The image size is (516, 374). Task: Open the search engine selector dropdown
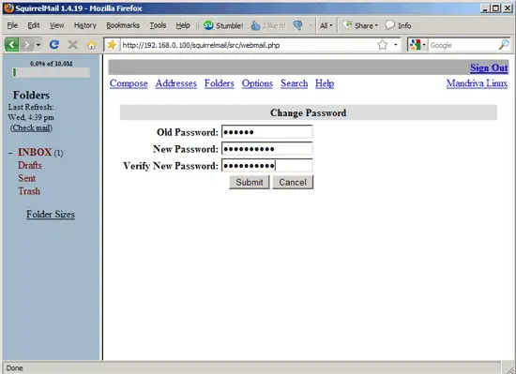click(x=417, y=45)
